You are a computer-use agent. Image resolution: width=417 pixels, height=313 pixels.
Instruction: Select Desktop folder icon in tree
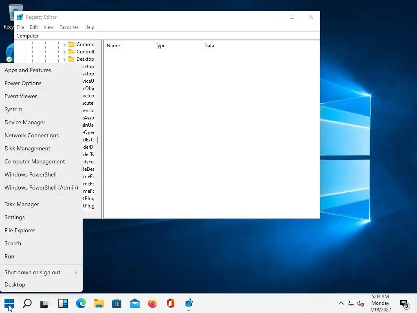(71, 59)
